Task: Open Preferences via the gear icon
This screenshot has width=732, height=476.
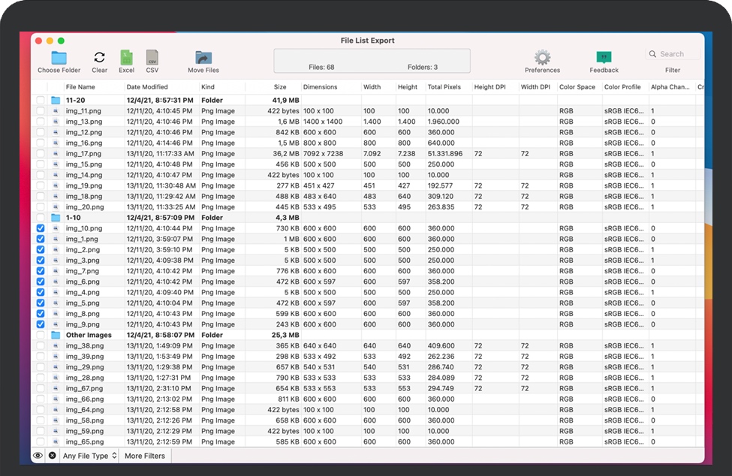Action: click(x=542, y=58)
